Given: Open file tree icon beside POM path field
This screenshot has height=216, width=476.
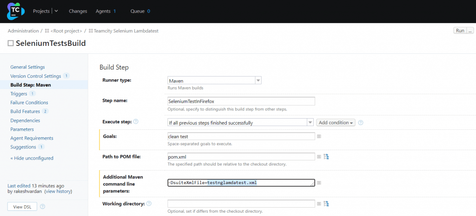Looking at the screenshot, I should pos(326,157).
